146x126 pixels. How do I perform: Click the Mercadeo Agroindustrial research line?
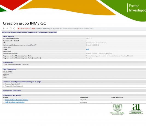(11, 84)
